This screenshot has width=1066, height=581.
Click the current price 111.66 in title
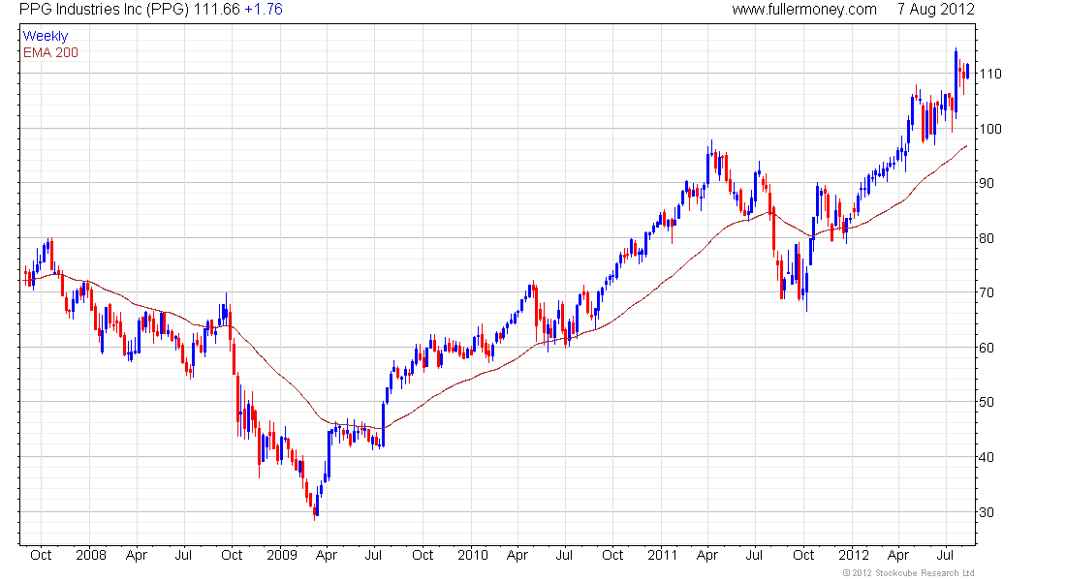pos(217,10)
